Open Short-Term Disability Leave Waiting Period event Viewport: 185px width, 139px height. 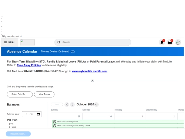118,126
